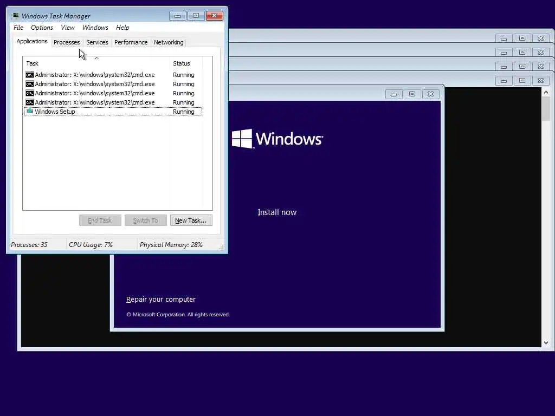Click the Switch To button
This screenshot has width=555, height=416.
pos(145,220)
